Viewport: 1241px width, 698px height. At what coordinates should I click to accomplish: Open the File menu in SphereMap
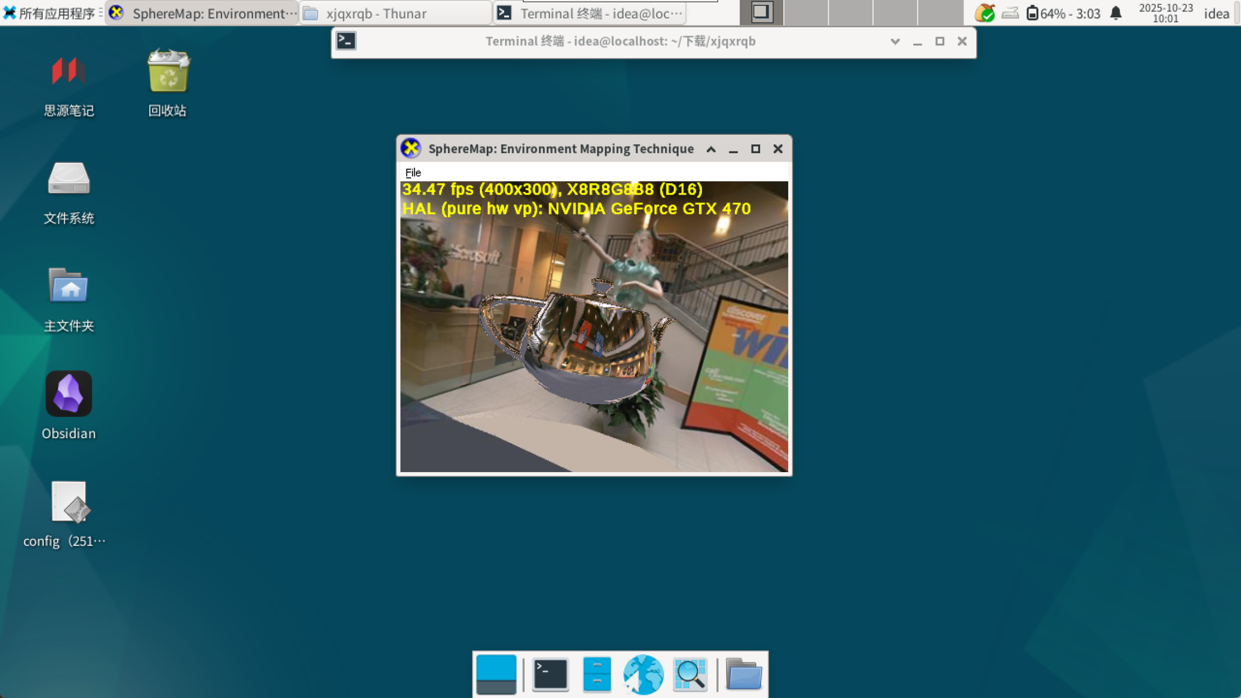(413, 172)
